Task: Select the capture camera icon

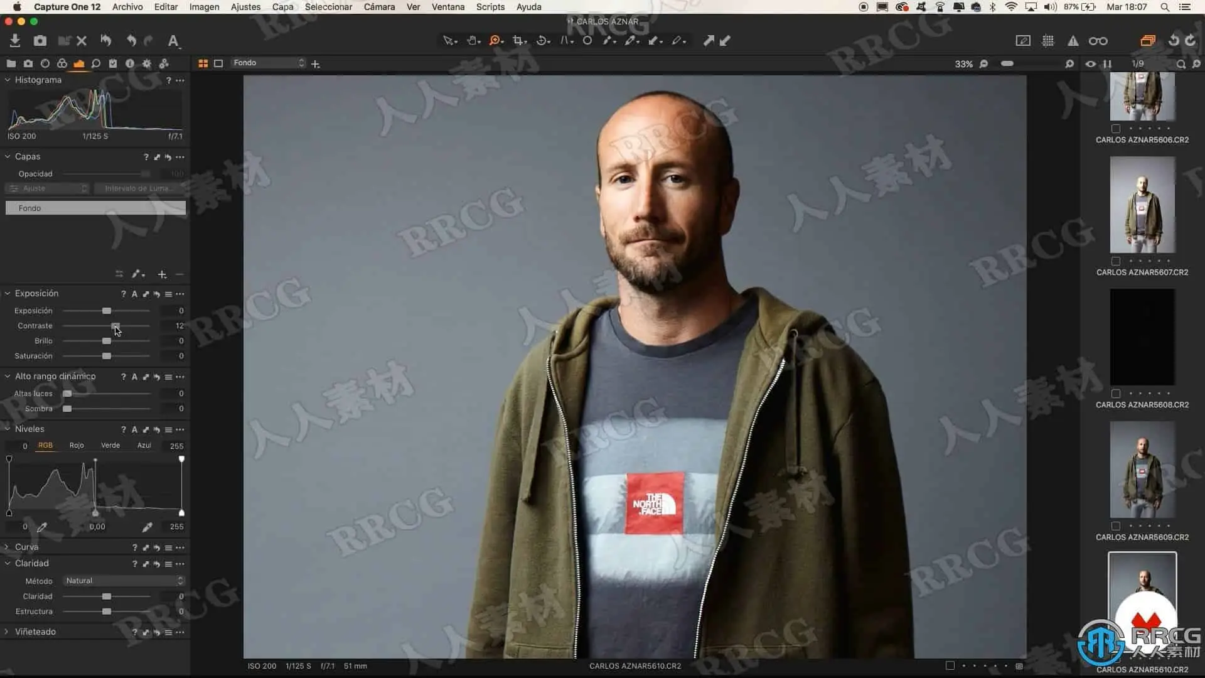Action: 40,41
